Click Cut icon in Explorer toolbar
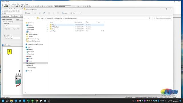 [35, 13]
